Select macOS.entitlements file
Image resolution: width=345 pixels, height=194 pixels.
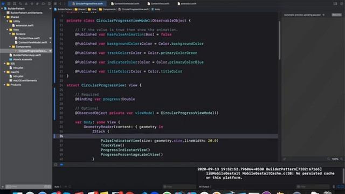coord(25,80)
